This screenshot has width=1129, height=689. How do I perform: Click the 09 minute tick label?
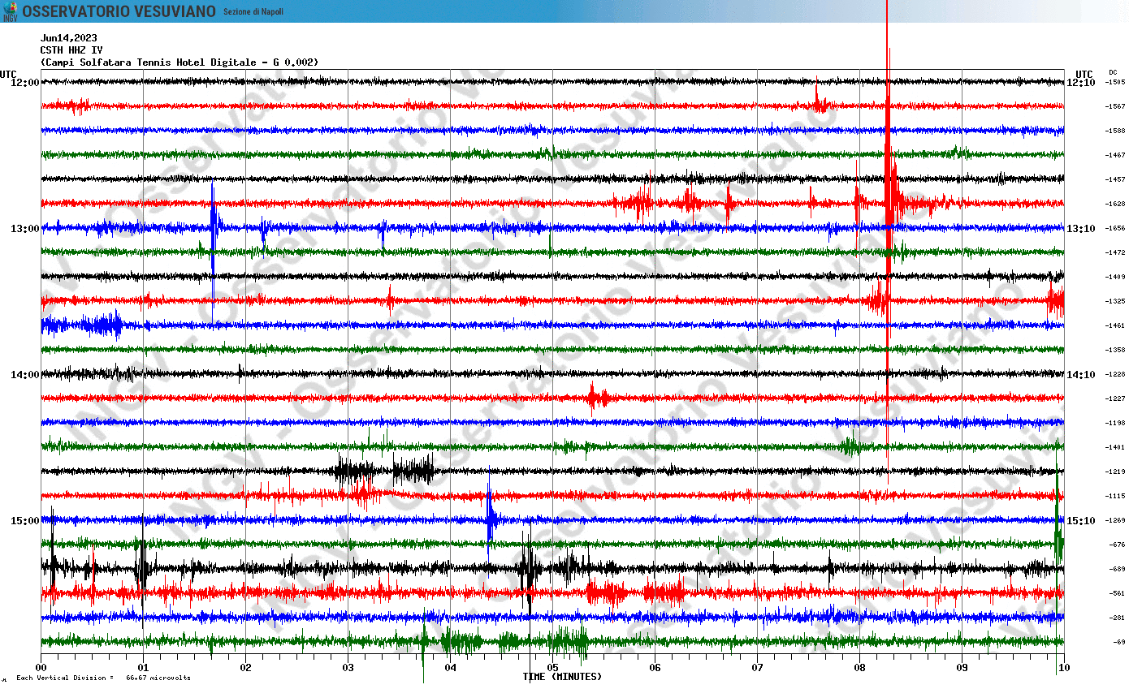click(x=962, y=668)
